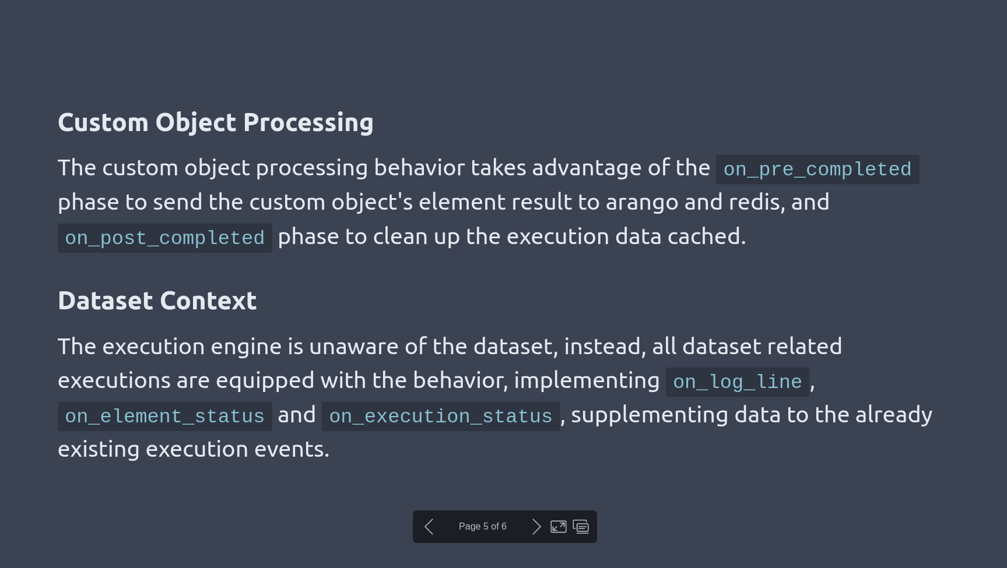Open presenter view window icon

(581, 527)
